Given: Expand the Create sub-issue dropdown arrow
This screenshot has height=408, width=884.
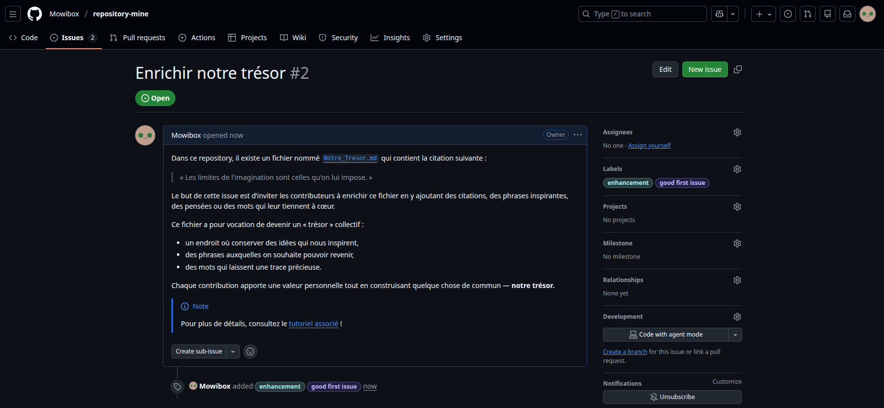Looking at the screenshot, I should pos(233,351).
